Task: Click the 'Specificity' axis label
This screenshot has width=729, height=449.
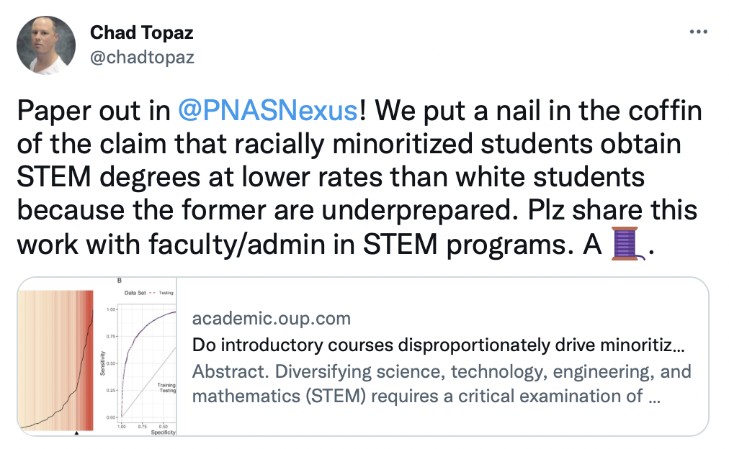Action: (164, 432)
